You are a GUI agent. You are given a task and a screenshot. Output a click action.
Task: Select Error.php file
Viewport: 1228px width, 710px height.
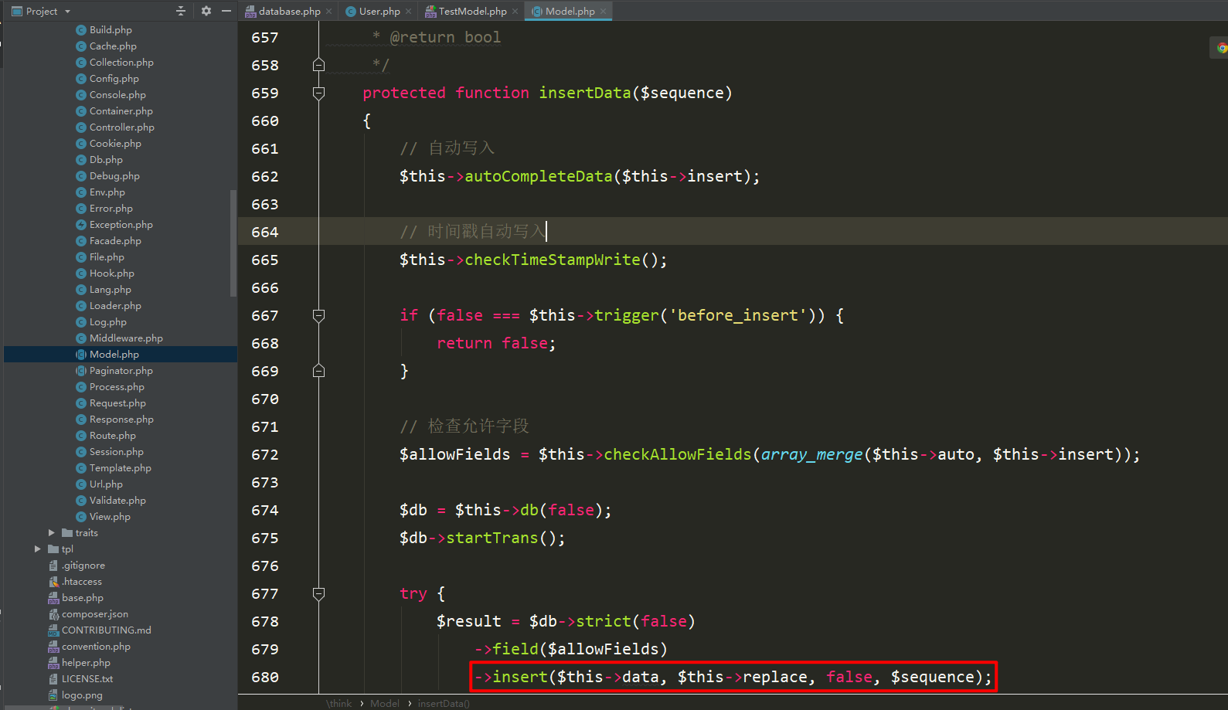(x=111, y=209)
